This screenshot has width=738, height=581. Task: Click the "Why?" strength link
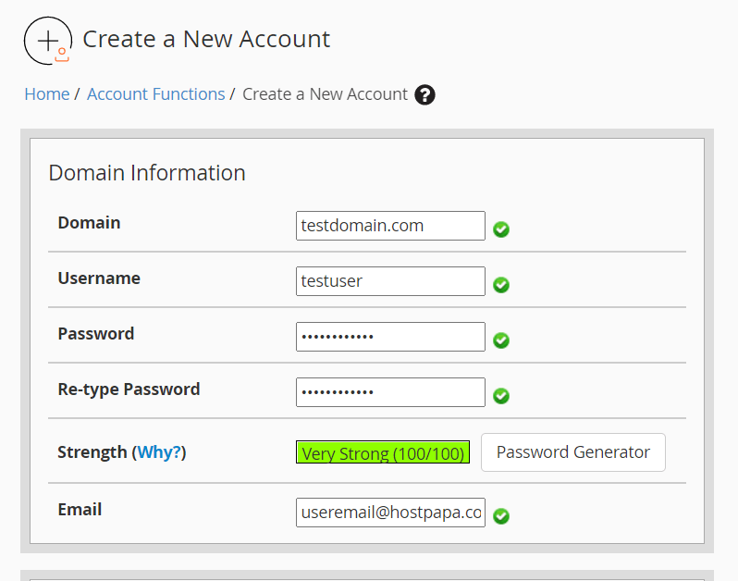click(159, 452)
